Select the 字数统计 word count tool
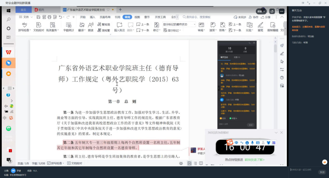329x178 pixels. tap(69, 27)
